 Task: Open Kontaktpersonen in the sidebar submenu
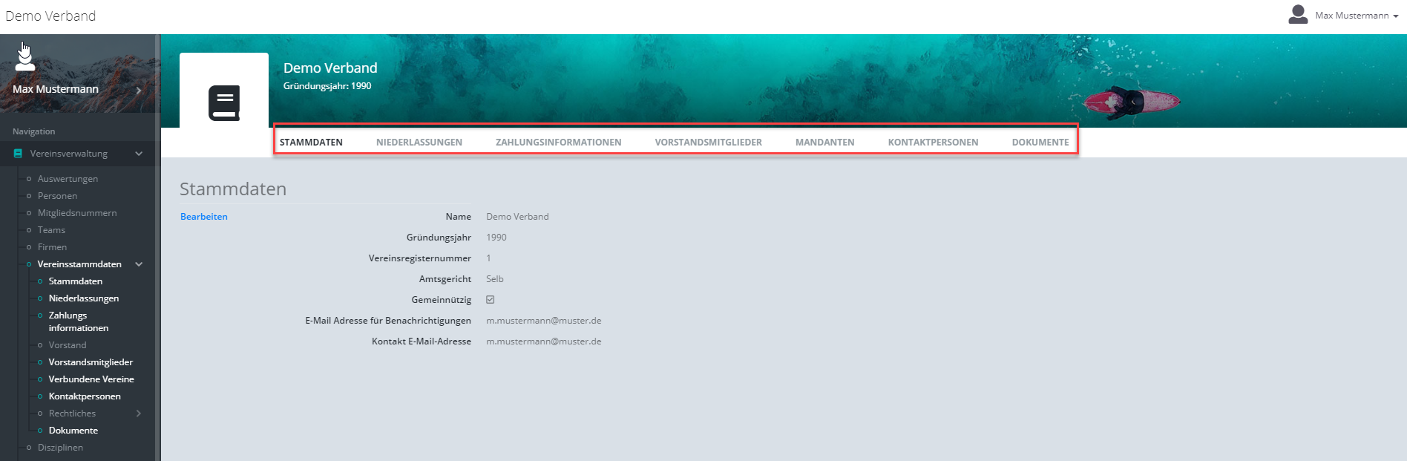coord(85,396)
